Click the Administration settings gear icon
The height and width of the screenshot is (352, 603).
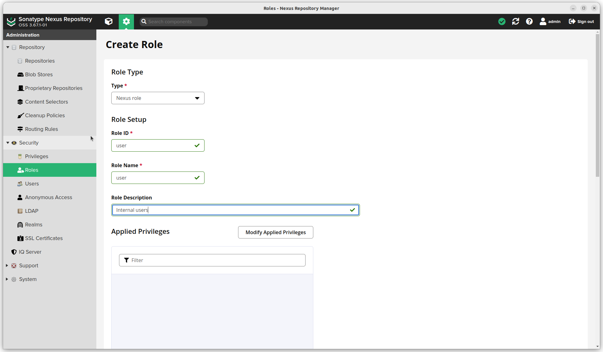click(x=126, y=21)
